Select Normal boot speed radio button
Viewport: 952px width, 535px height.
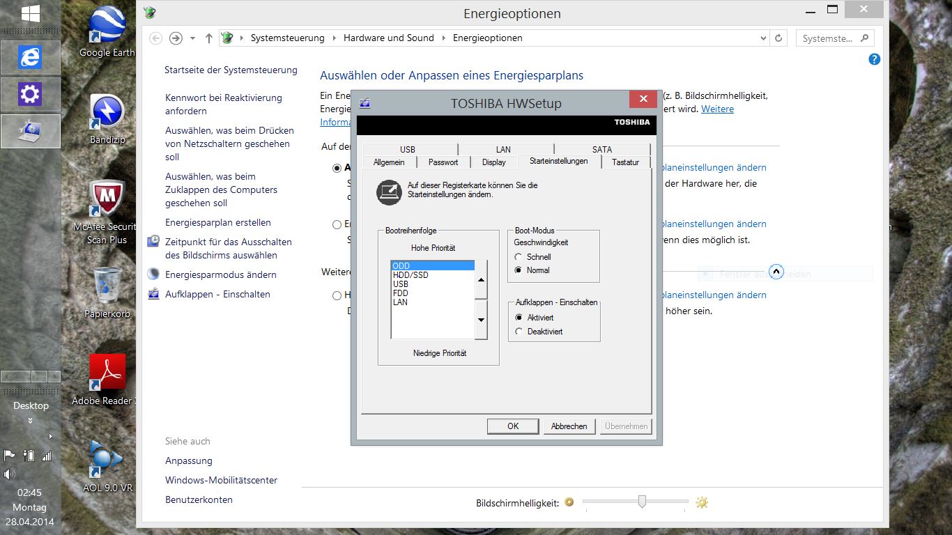(x=519, y=270)
